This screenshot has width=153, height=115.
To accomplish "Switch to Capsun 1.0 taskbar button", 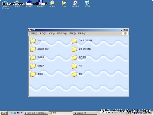I will coord(85,113).
